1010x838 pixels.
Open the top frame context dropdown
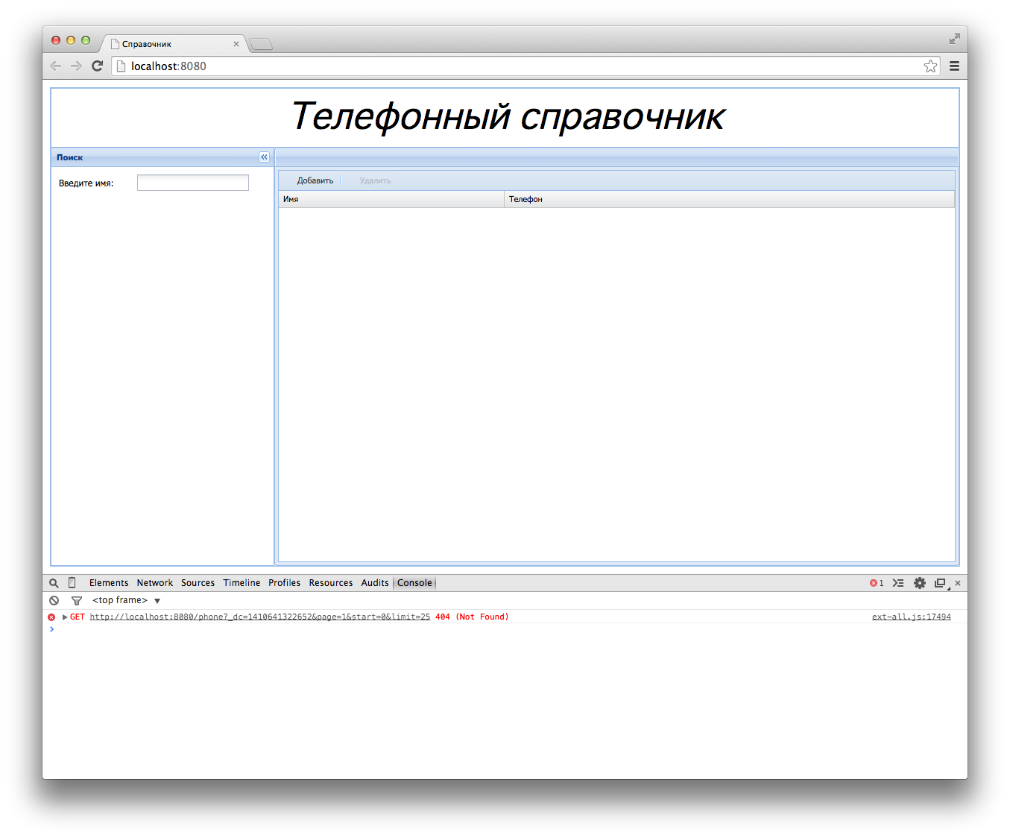tap(126, 600)
